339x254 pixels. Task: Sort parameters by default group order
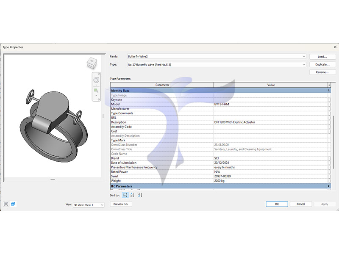coord(125,195)
